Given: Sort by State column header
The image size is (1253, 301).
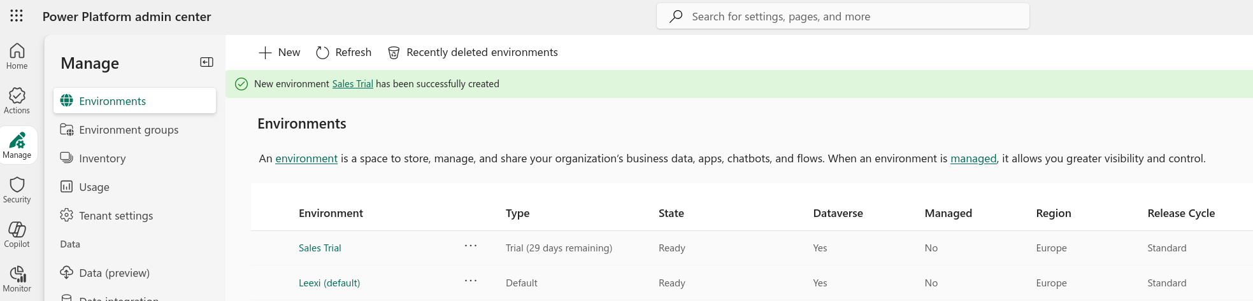Looking at the screenshot, I should (x=671, y=213).
